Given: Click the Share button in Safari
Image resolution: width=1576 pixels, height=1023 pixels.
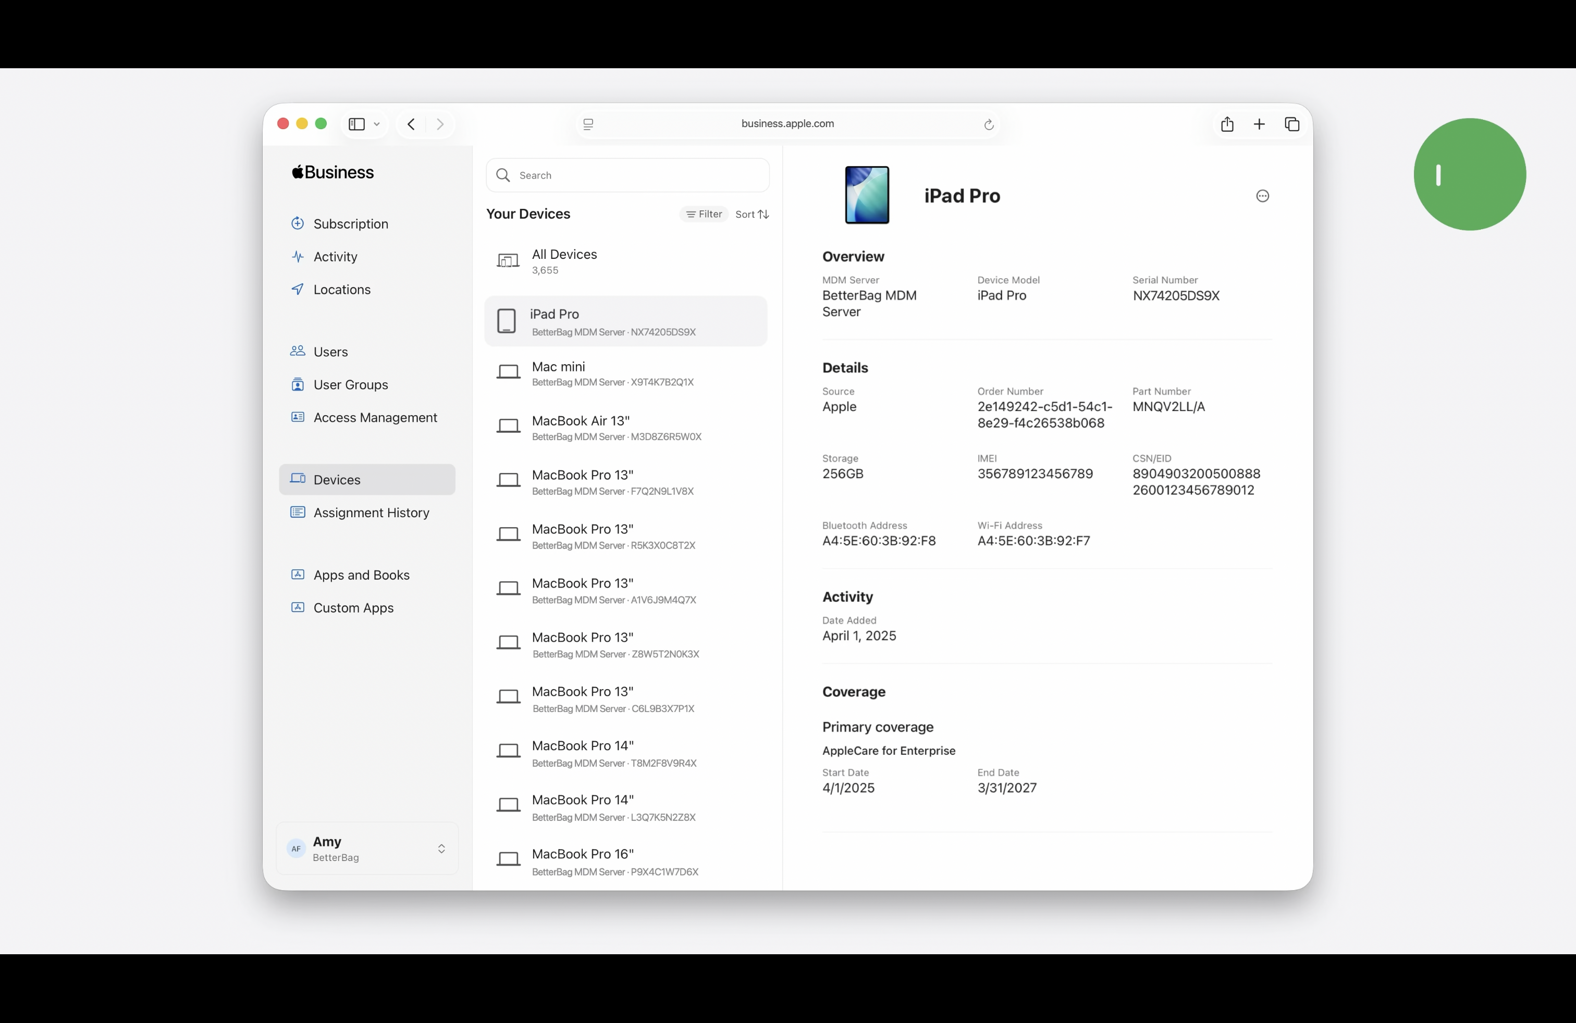Looking at the screenshot, I should 1227,124.
